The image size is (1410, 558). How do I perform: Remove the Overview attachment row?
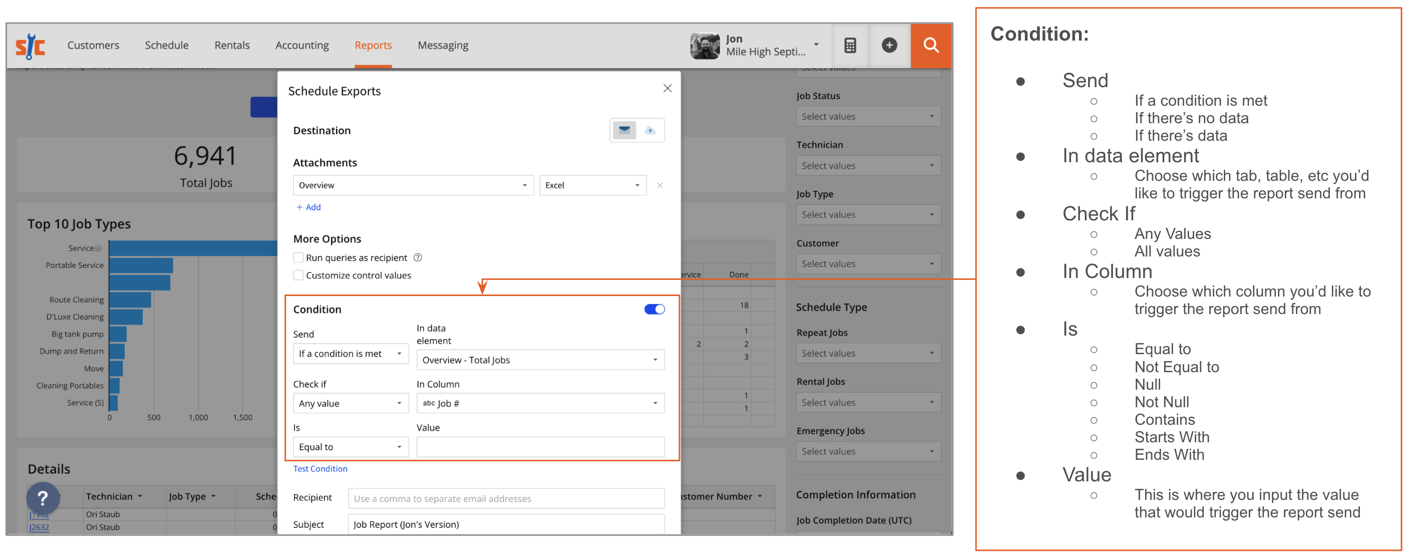pos(659,186)
